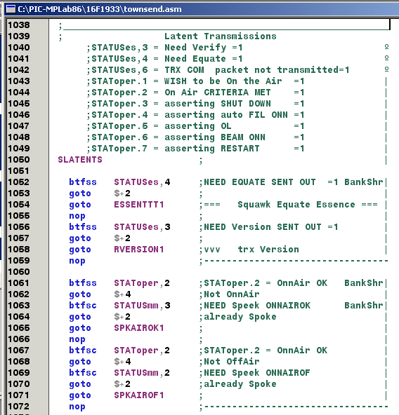Click line number 1051 in the gutter
The image size is (399, 415).
click(x=19, y=171)
